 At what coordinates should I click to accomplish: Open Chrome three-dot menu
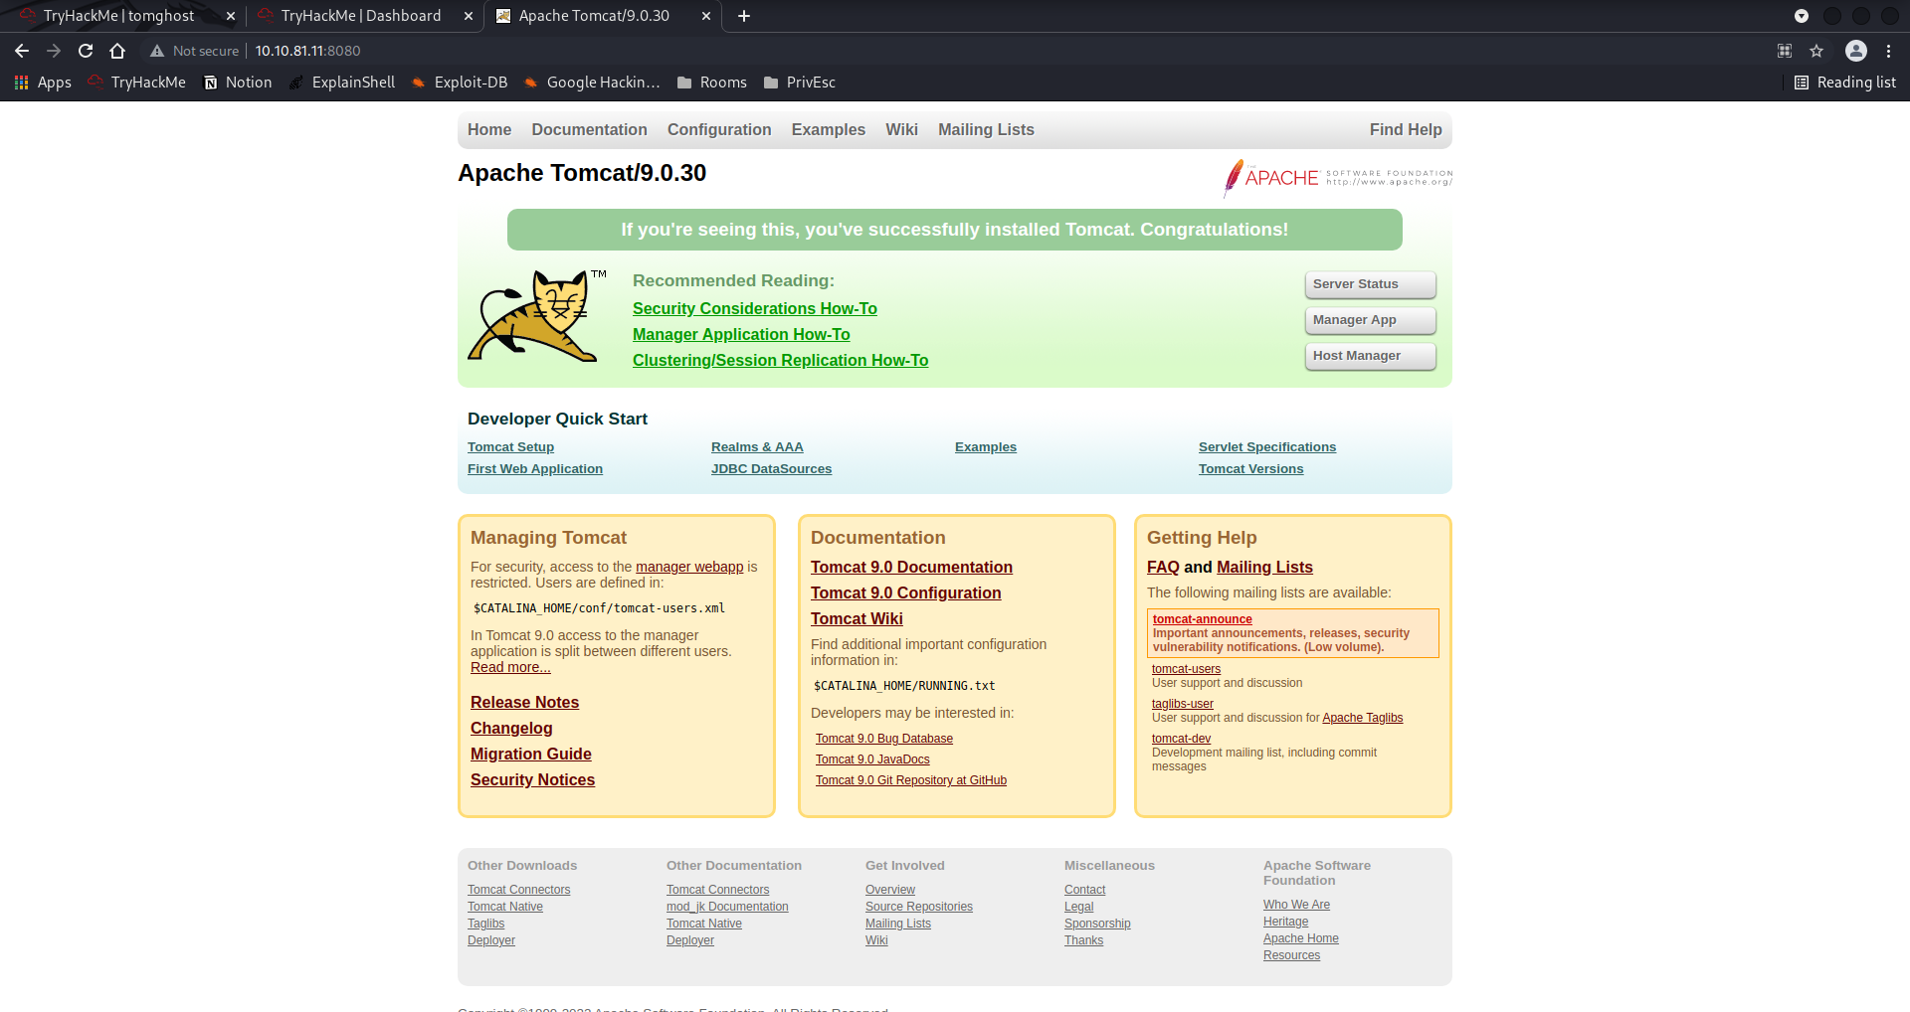(x=1889, y=51)
